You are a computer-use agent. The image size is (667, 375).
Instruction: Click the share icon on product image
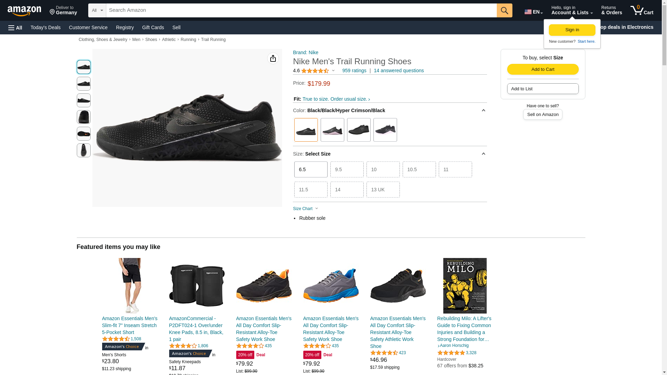click(x=273, y=58)
